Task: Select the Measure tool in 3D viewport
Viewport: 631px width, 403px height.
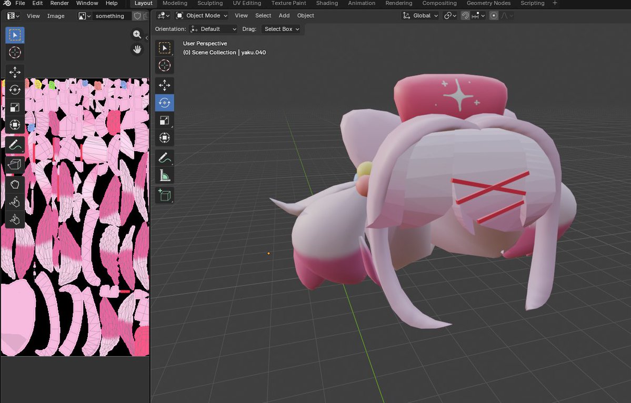Action: click(165, 176)
